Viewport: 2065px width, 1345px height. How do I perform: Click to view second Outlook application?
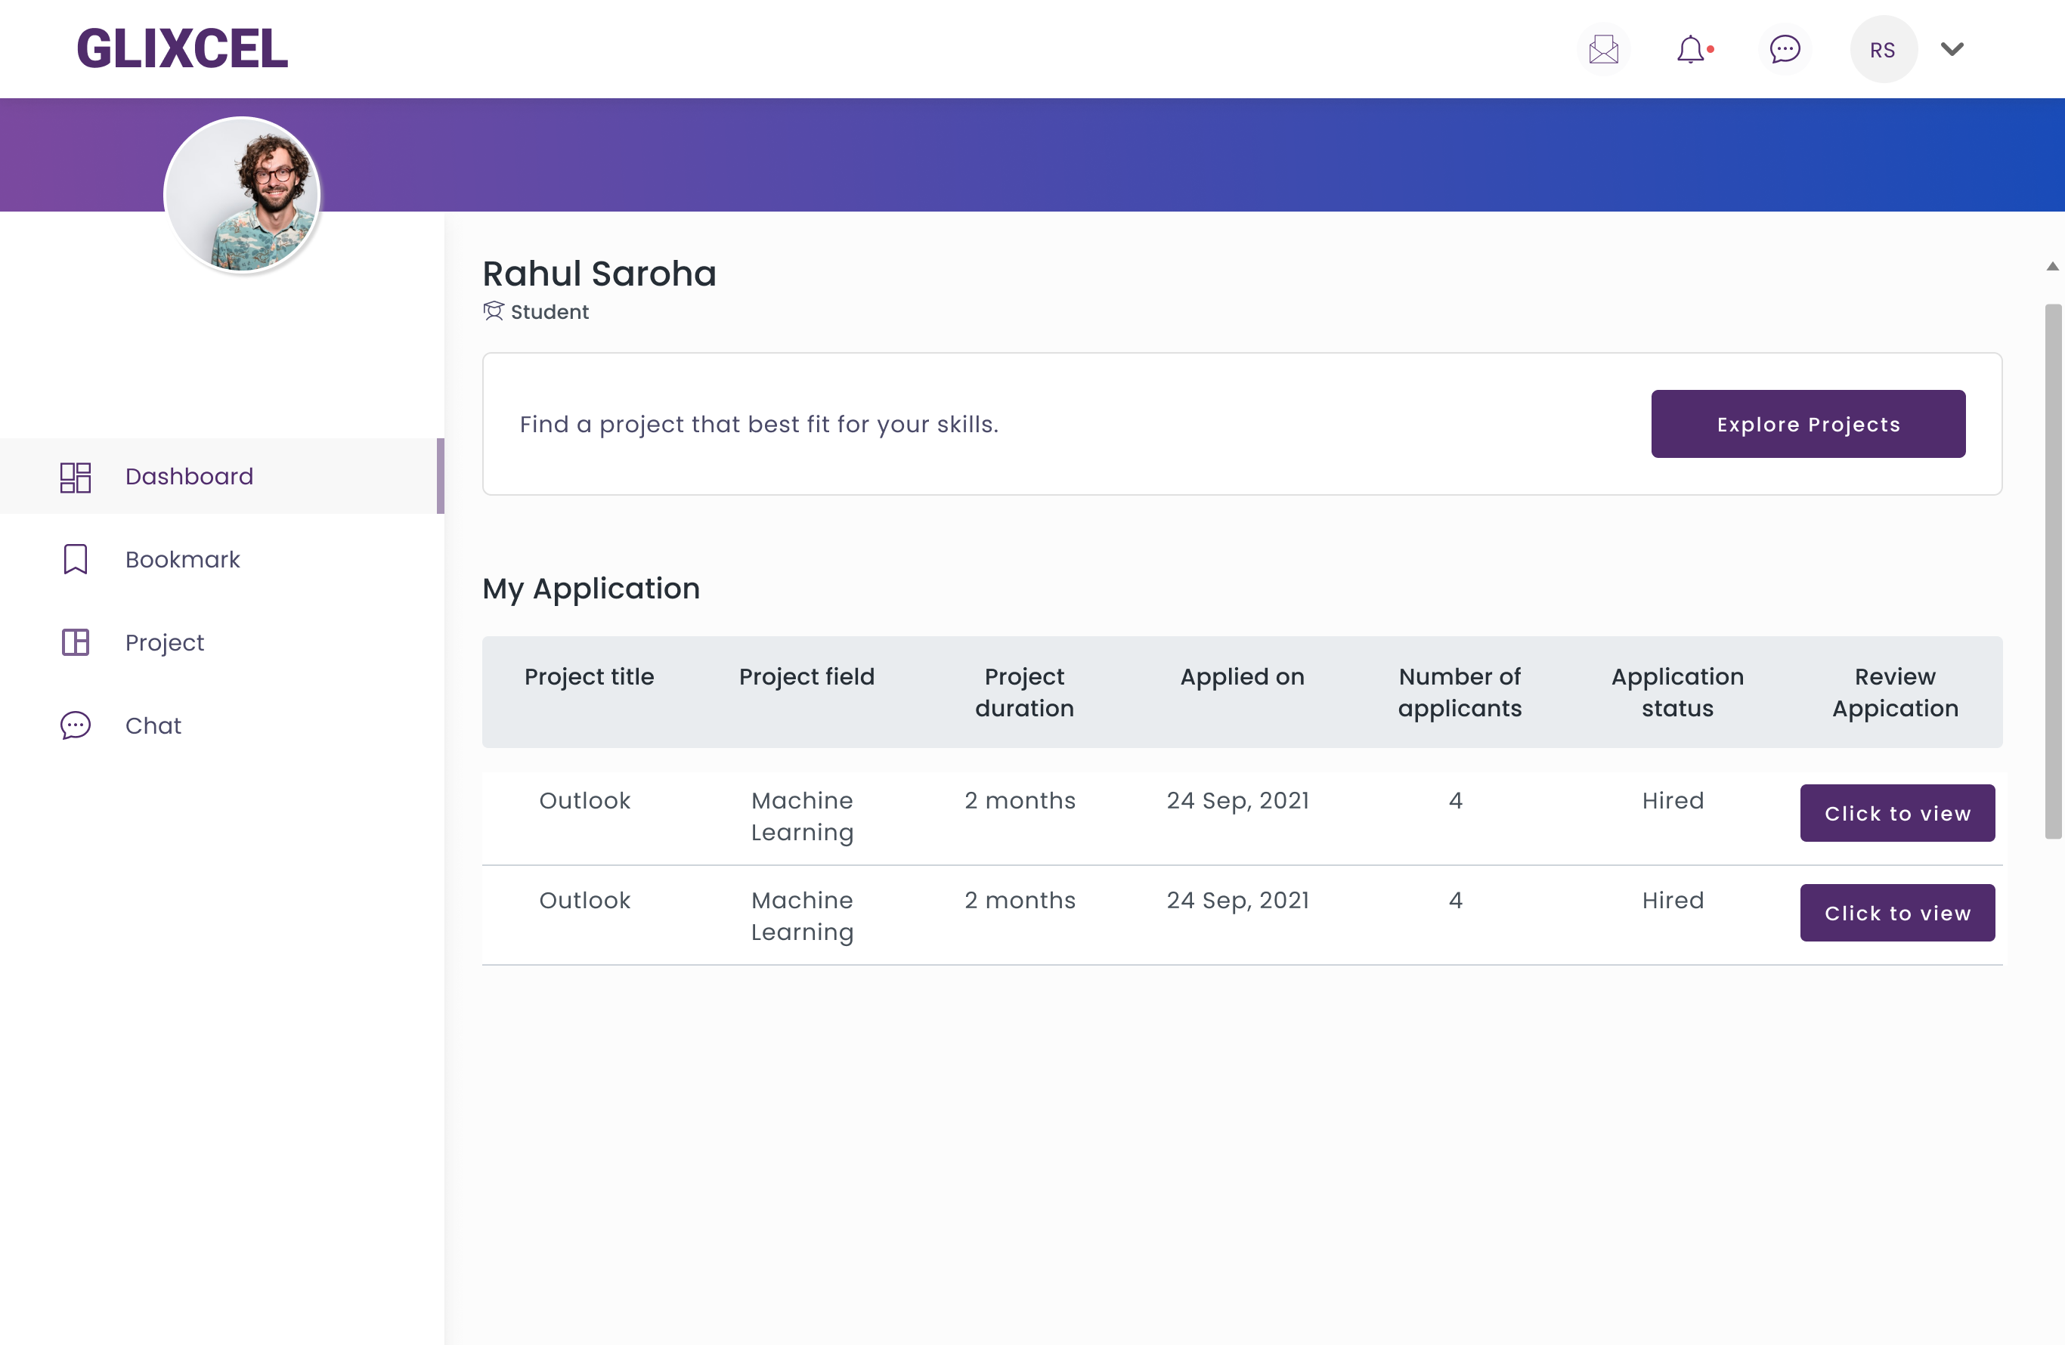[x=1896, y=912]
